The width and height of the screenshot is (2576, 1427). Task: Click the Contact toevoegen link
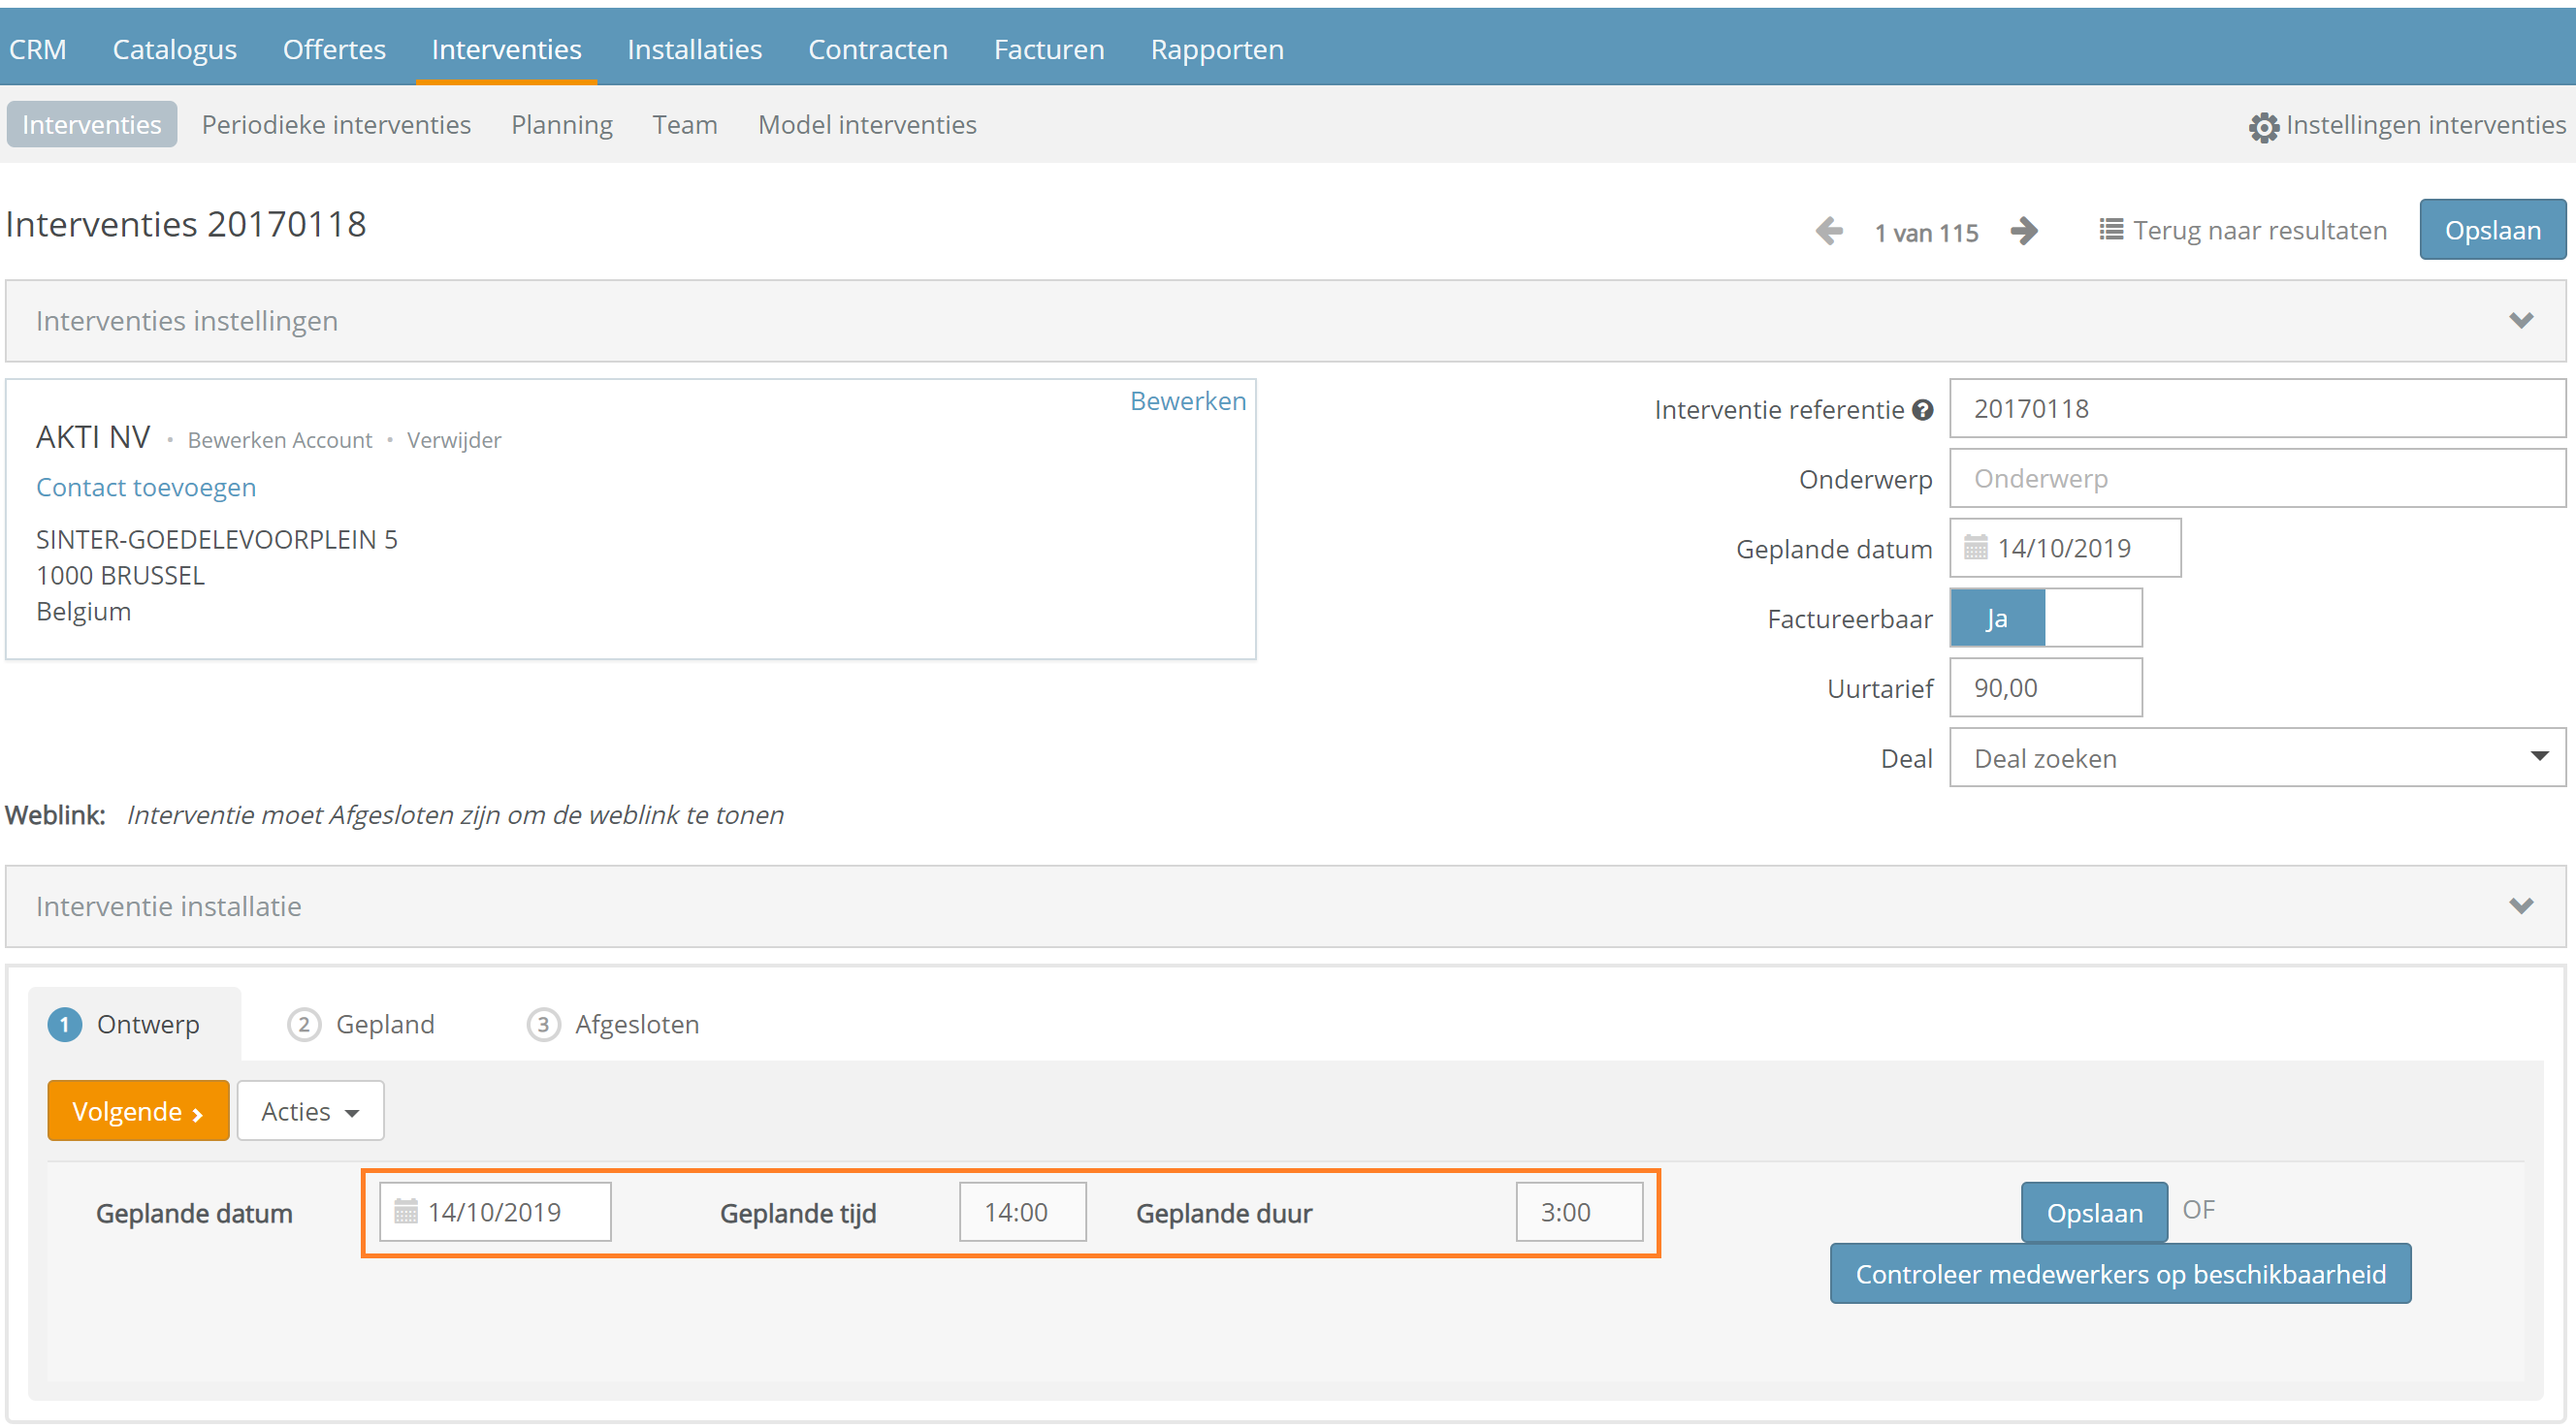[x=146, y=488]
